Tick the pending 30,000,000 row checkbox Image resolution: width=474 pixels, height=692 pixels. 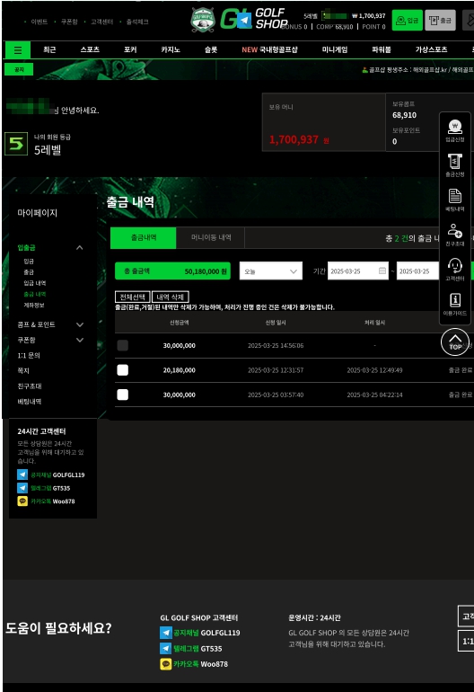coord(123,345)
